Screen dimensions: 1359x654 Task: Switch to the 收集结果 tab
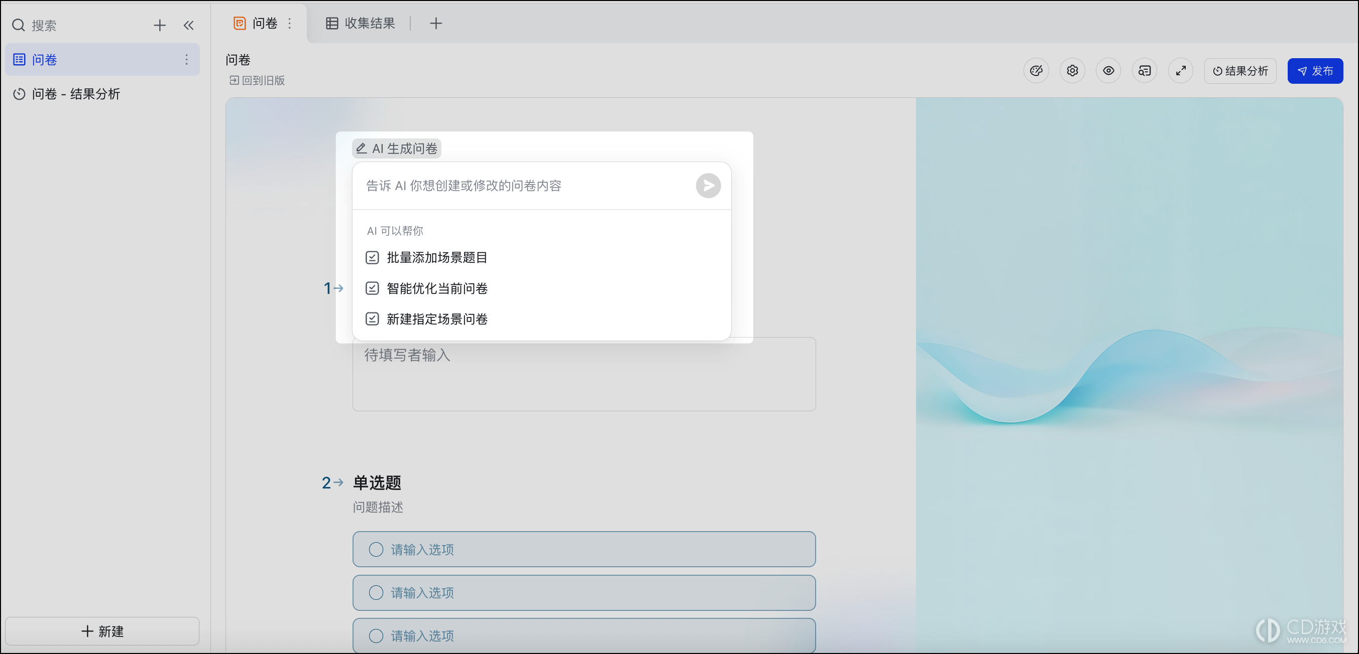pos(360,23)
